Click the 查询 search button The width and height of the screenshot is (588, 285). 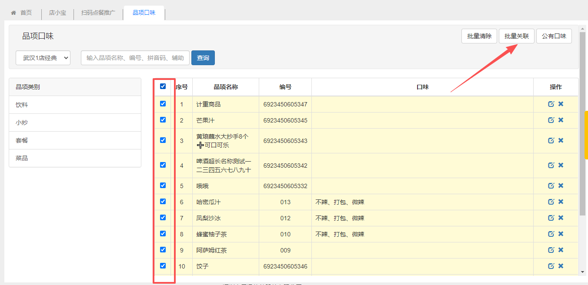(x=203, y=58)
